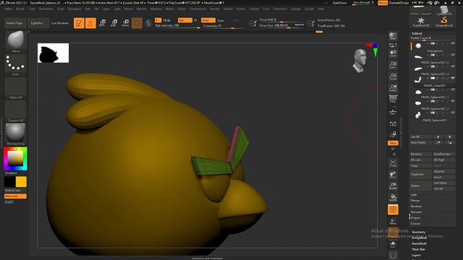Open the Document menu

tap(46, 9)
